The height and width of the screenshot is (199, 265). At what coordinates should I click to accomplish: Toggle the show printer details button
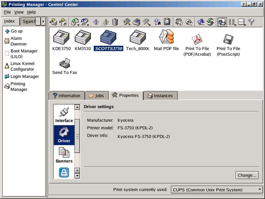[222, 22]
